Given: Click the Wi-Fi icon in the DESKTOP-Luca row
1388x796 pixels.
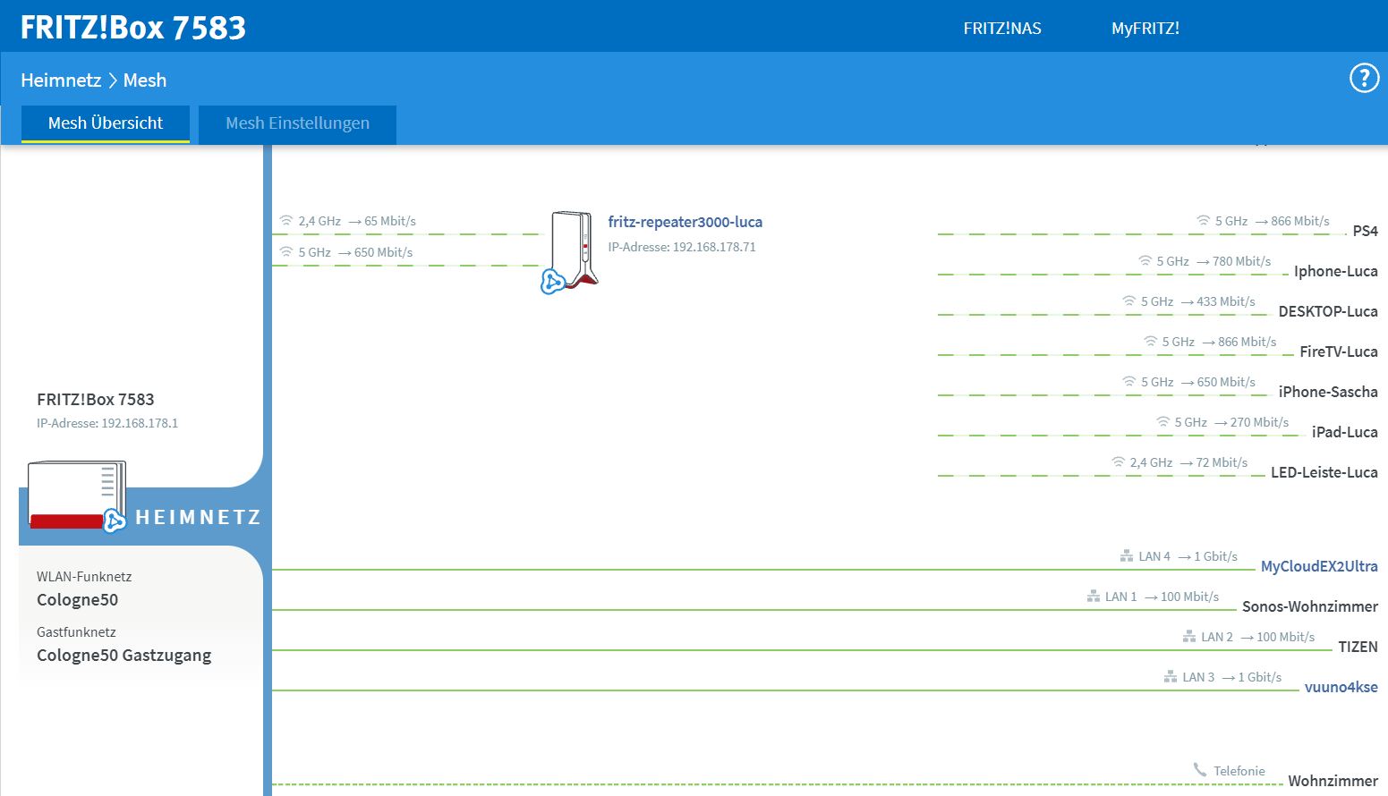Looking at the screenshot, I should click(1129, 301).
